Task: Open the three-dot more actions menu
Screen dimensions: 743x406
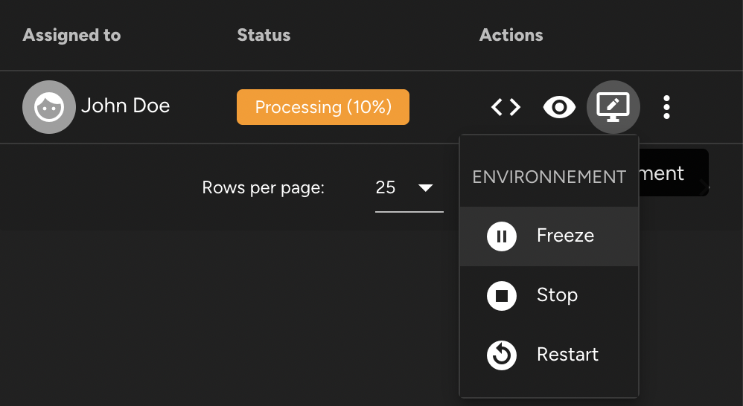Action: [x=667, y=107]
